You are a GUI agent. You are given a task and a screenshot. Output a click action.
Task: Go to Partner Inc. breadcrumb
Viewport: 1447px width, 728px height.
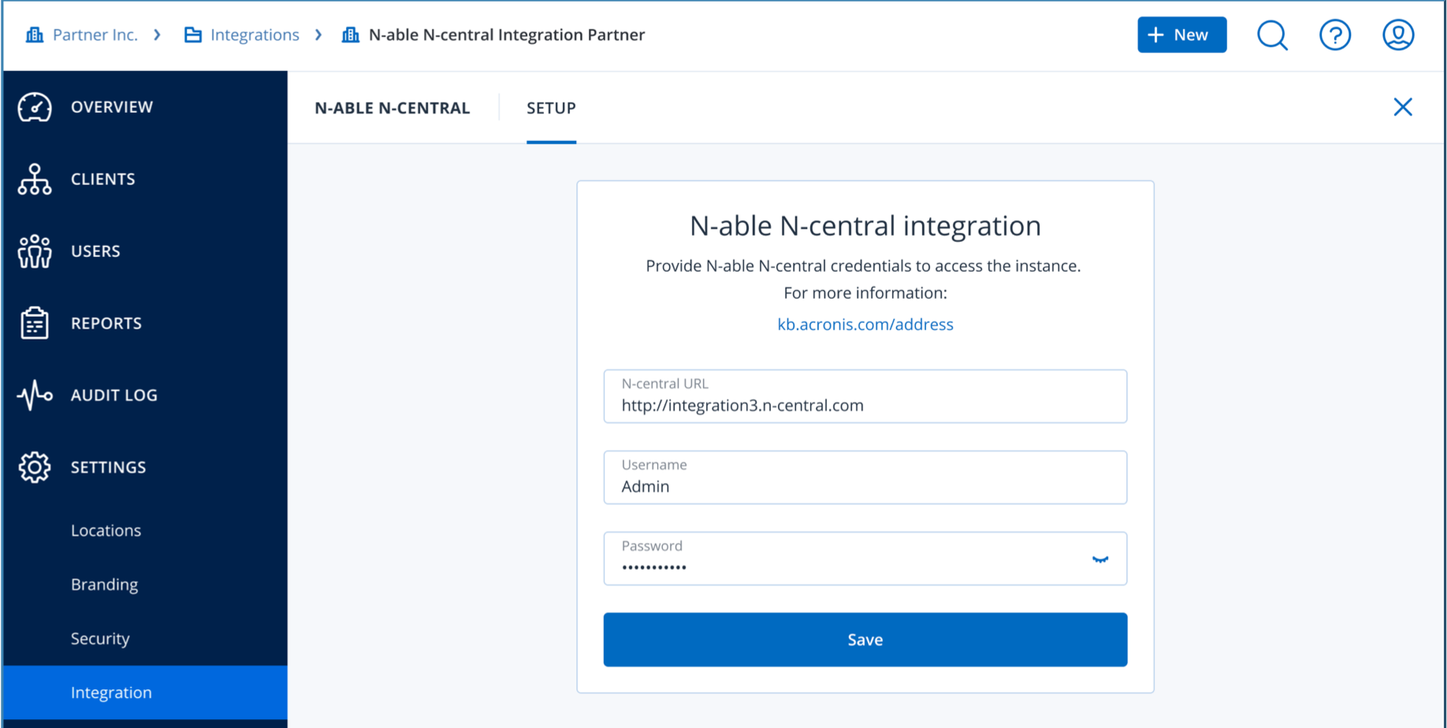click(94, 35)
